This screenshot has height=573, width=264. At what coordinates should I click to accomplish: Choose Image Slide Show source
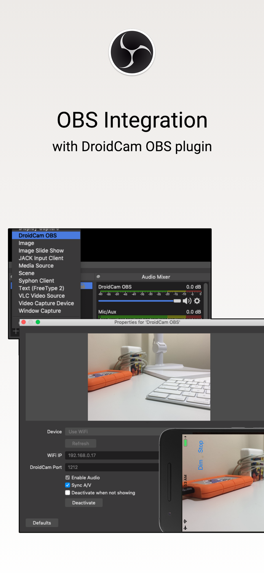pyautogui.click(x=46, y=251)
